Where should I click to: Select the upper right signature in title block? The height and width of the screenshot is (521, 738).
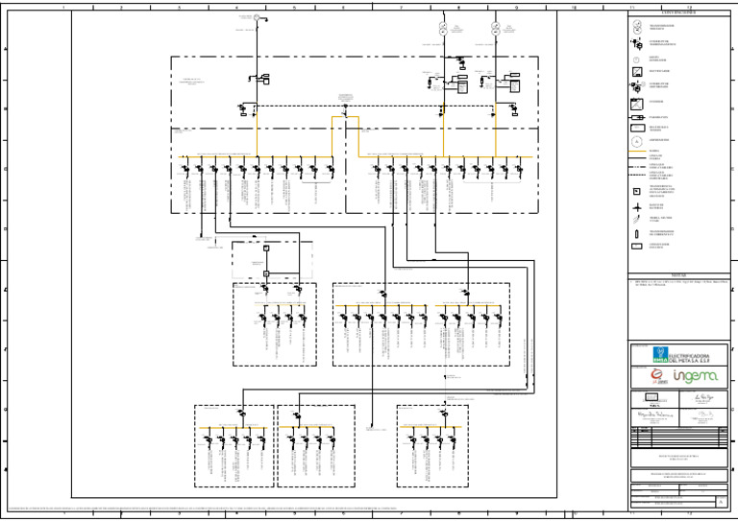click(704, 398)
